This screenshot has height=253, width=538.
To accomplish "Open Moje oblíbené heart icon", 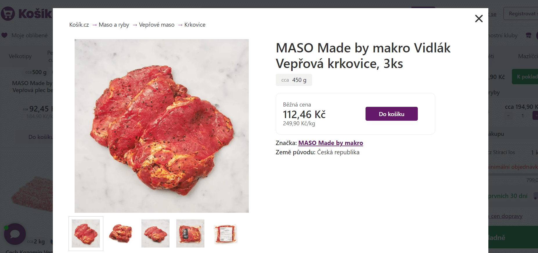I will 4,35.
